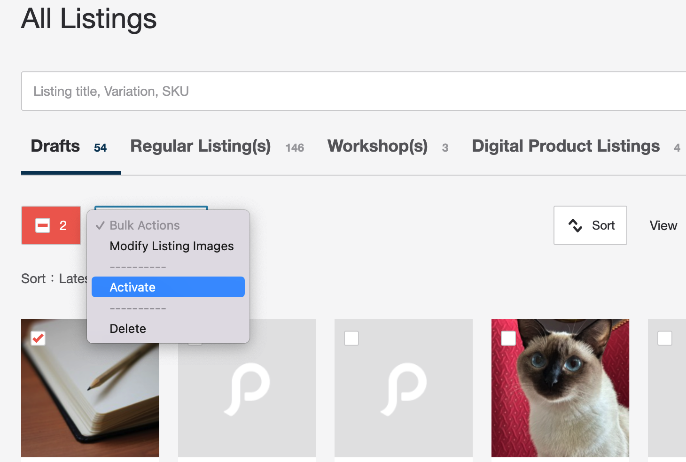Check the box on the fifth listing card
686x462 pixels.
[664, 338]
